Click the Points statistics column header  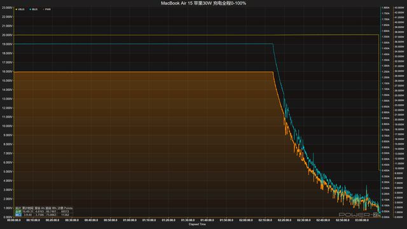click(x=68, y=208)
